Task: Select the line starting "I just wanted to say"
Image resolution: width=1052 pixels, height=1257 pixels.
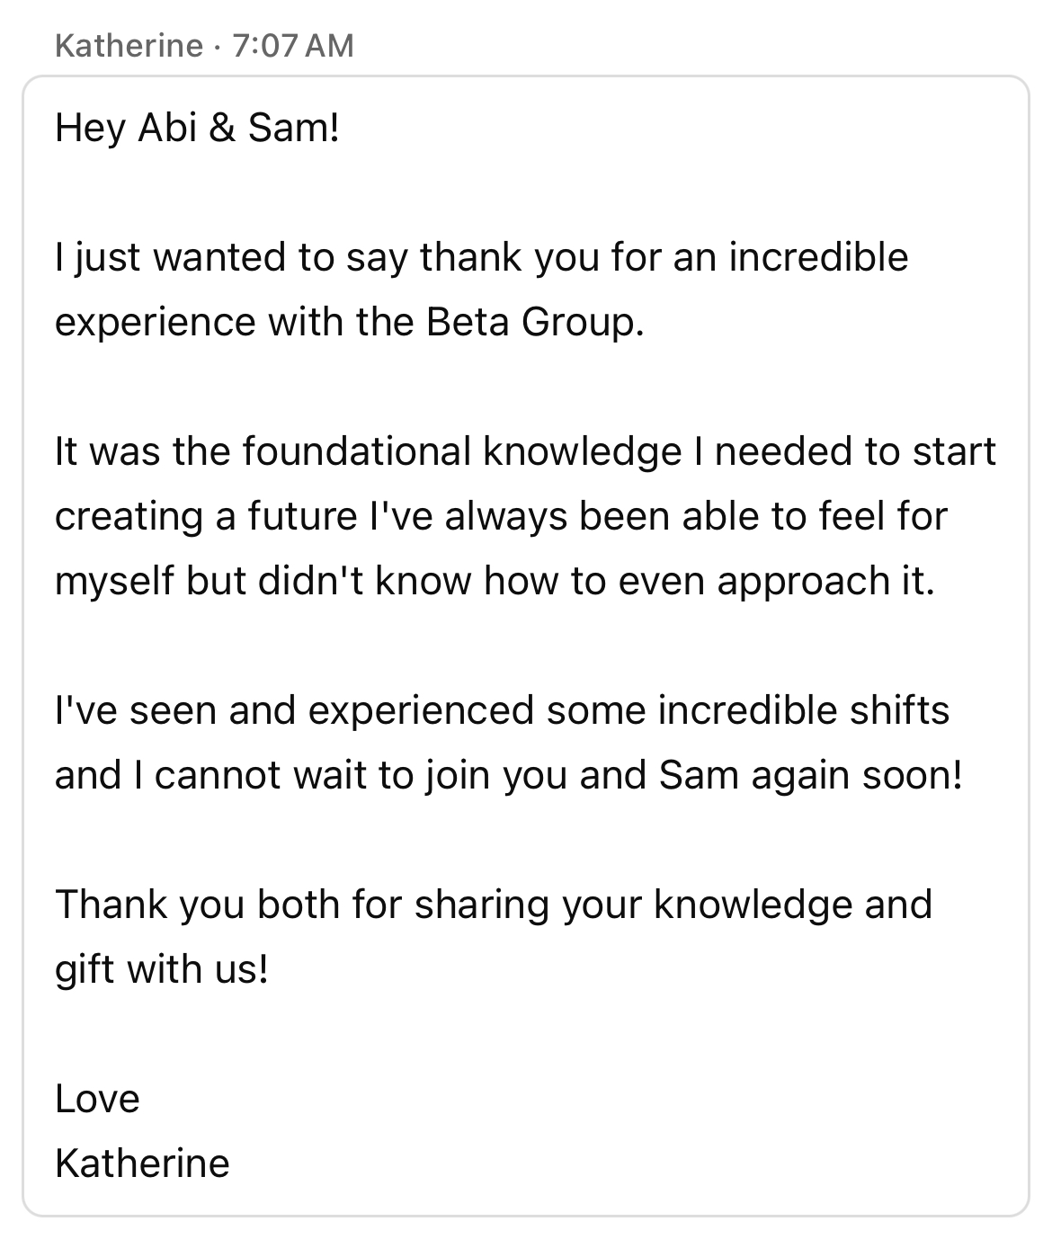Action: point(481,258)
